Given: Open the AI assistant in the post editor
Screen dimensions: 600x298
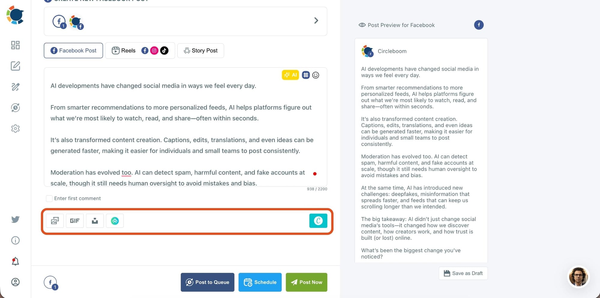Looking at the screenshot, I should 290,75.
